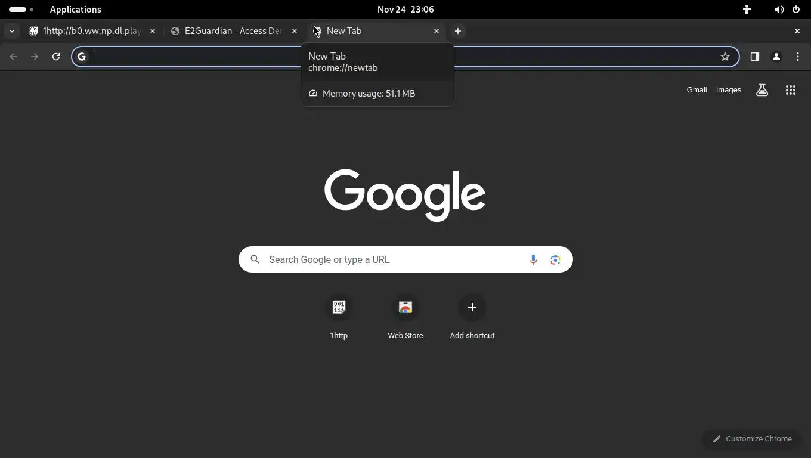Click Customize Chrome button
This screenshot has height=458, width=811.
pos(752,439)
